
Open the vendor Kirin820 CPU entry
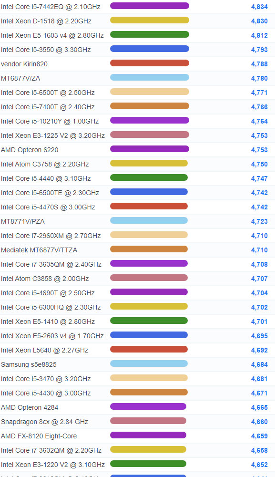(x=24, y=64)
